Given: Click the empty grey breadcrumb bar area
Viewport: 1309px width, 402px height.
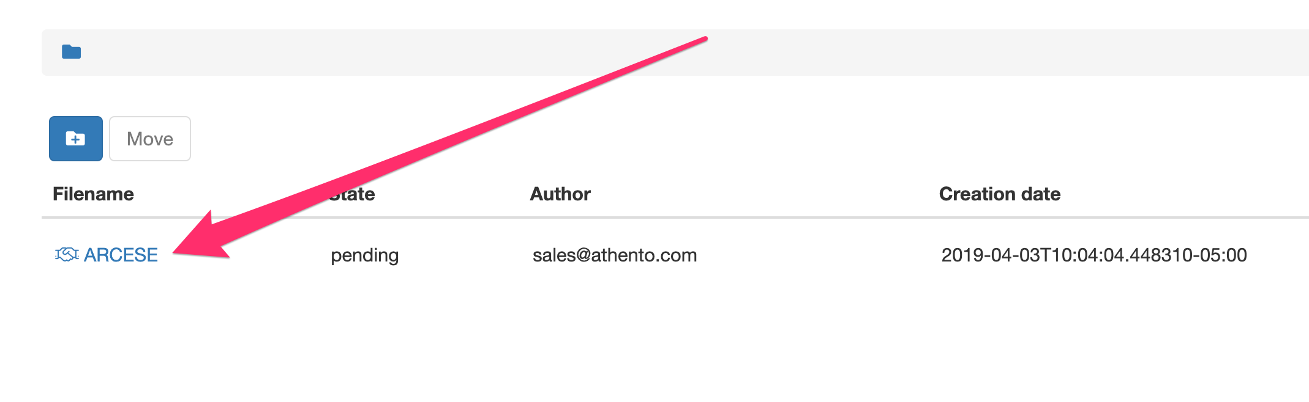Looking at the screenshot, I should [x=980, y=53].
